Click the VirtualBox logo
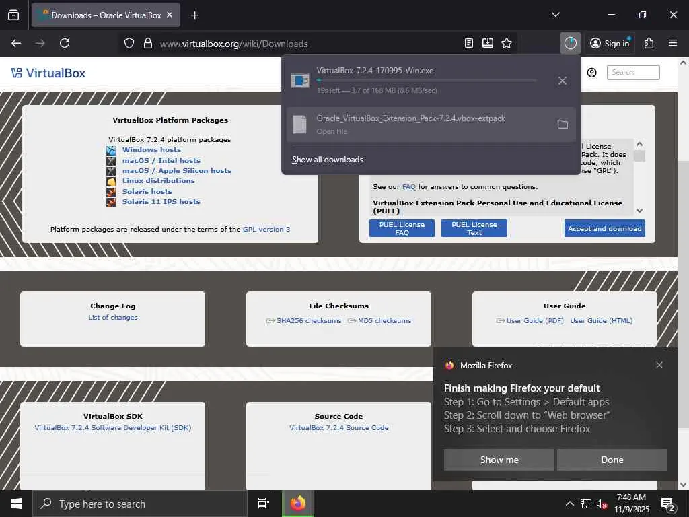Screen dimensions: 689x517 pyautogui.click(x=48, y=73)
